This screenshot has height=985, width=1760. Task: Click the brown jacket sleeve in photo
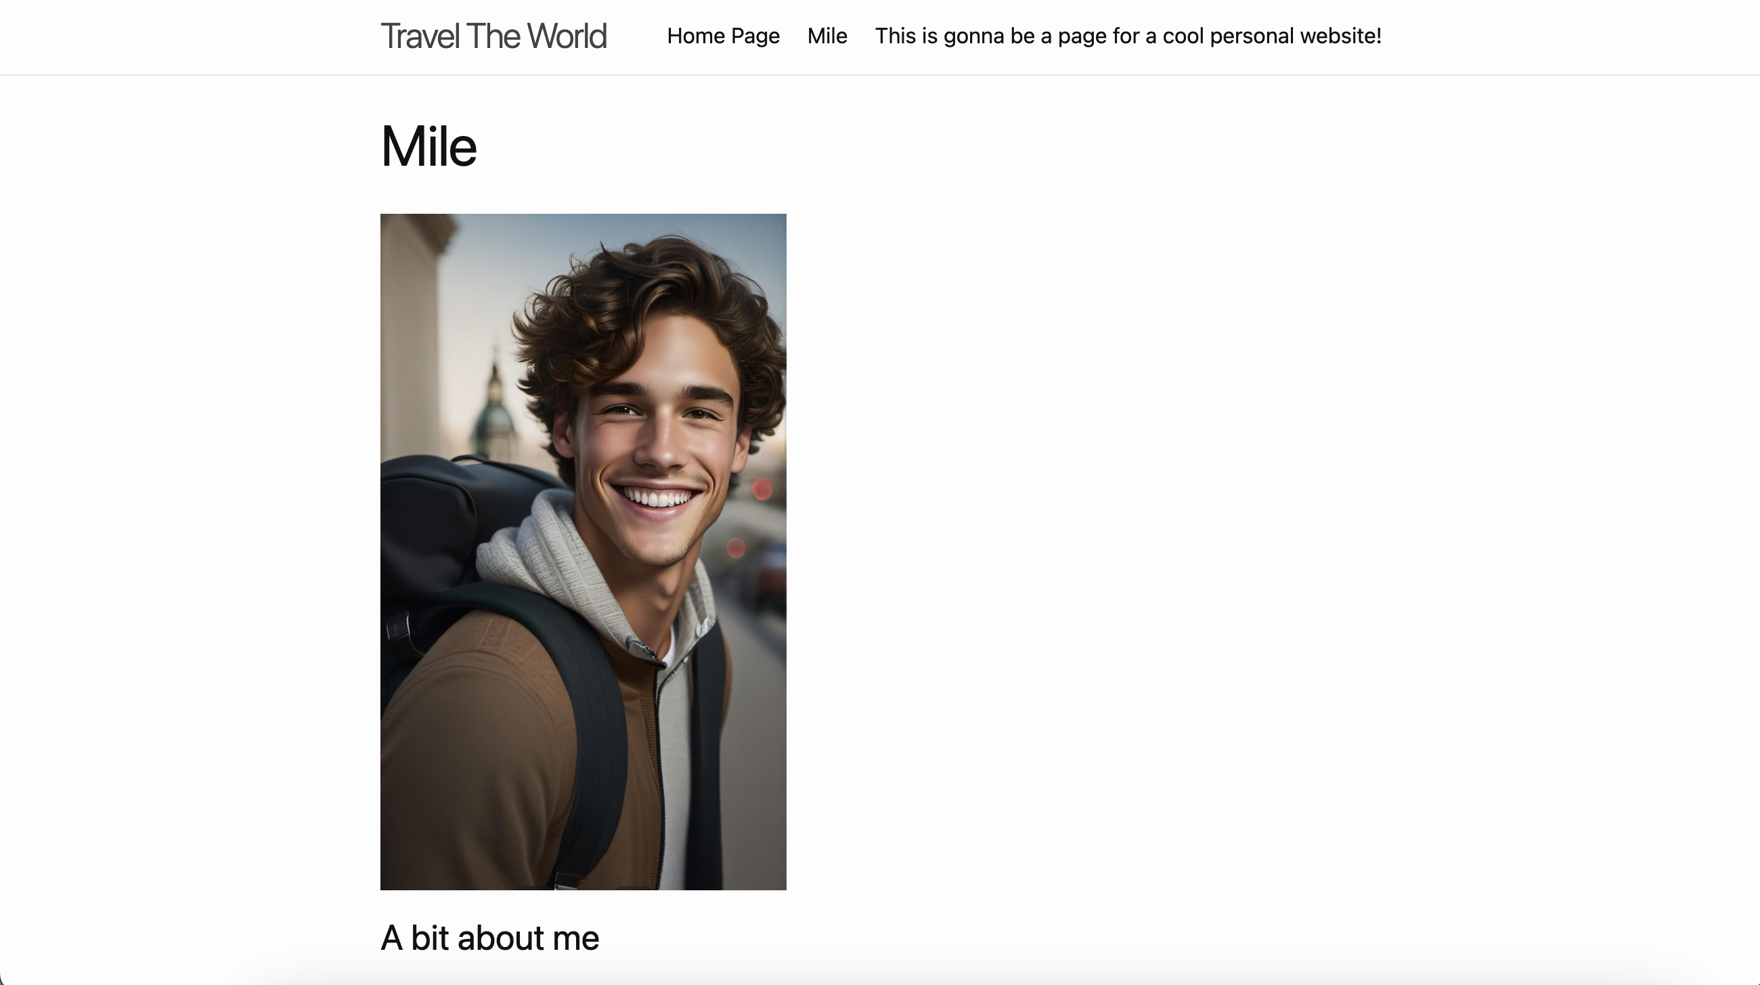(471, 751)
